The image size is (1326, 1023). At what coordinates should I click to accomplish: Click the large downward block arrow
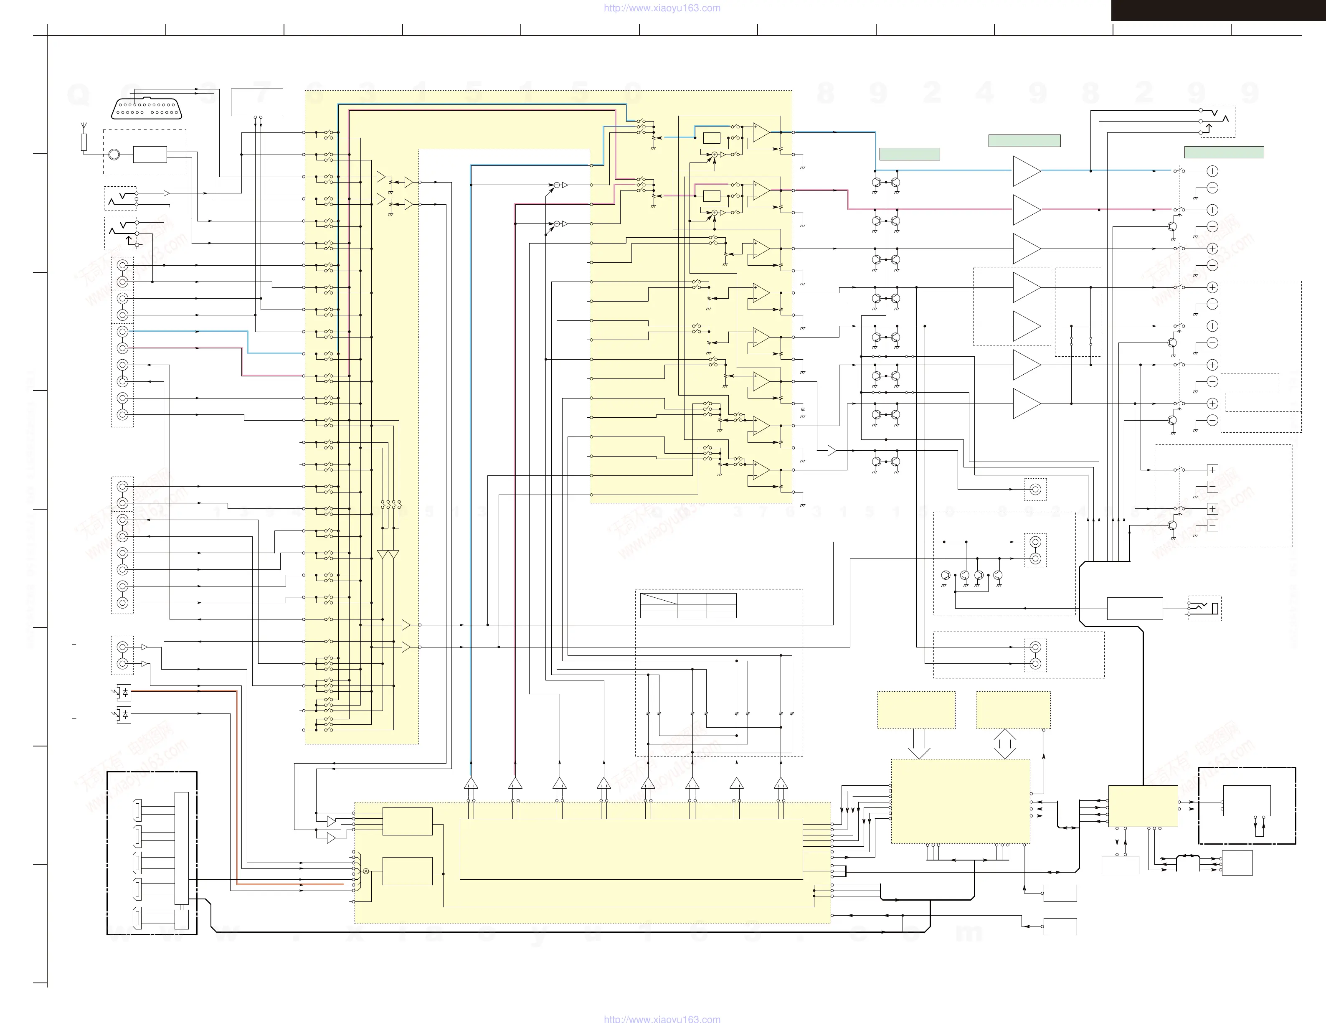tap(919, 744)
